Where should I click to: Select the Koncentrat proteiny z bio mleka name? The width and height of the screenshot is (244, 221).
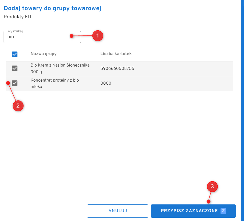click(55, 83)
